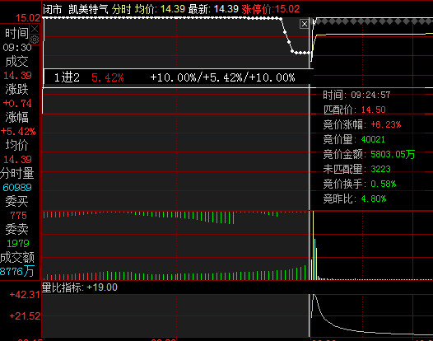Click the 未匹配量: 3223 row
Viewport: 433px width, 341px height.
[356, 169]
